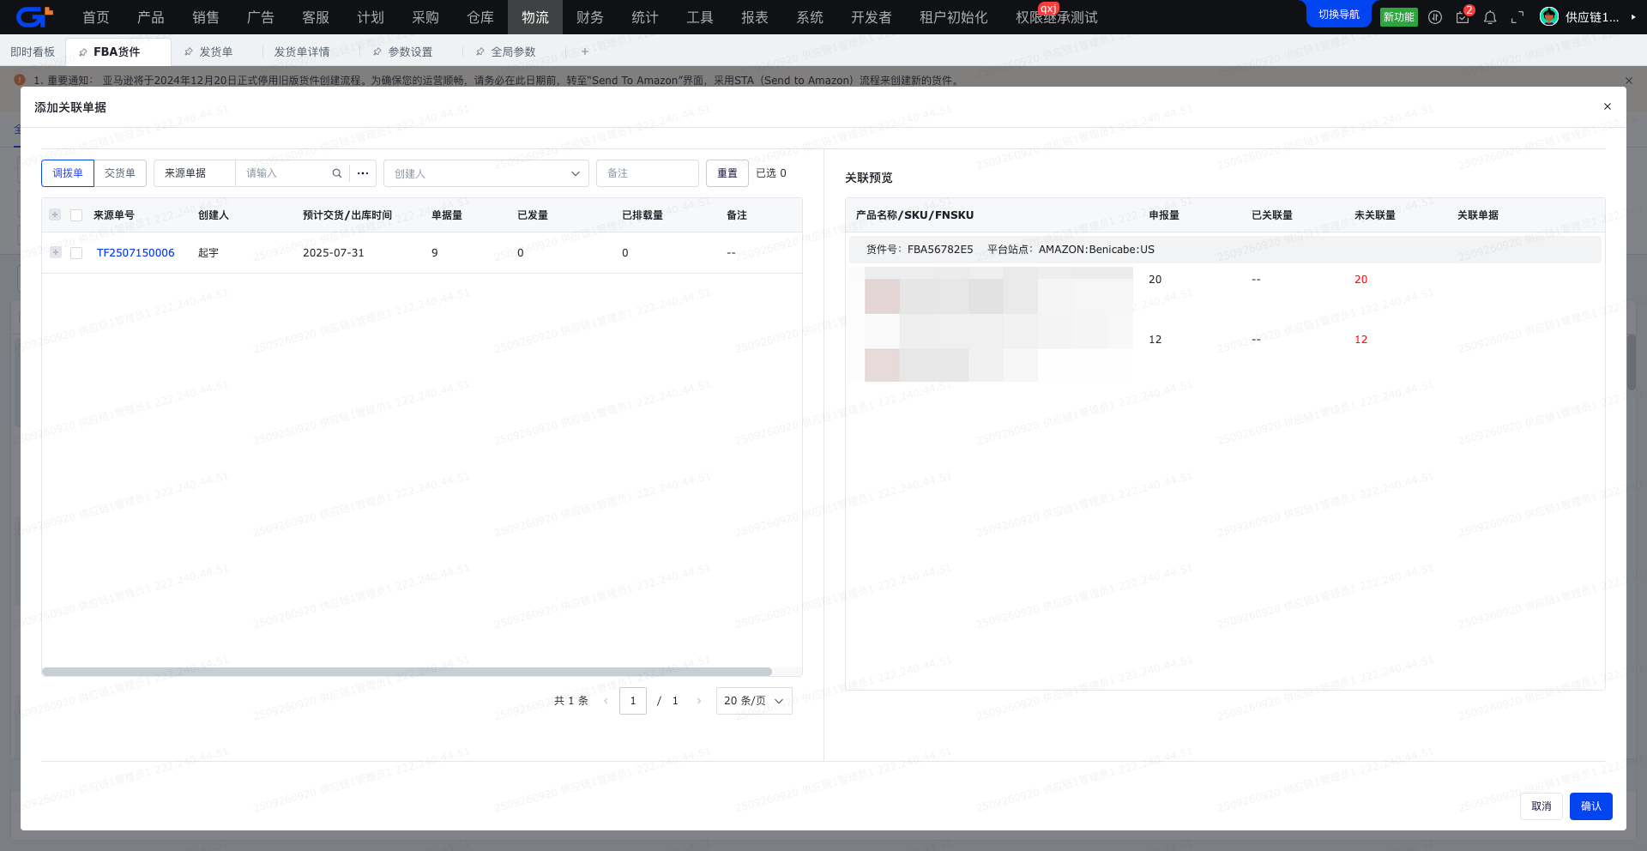Screen dimensions: 1647x851
Task: Add a new tab with the plus icon
Action: 585,51
